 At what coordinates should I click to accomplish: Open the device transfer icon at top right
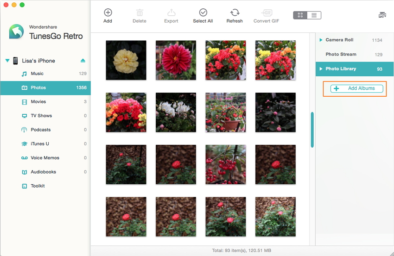pos(382,15)
